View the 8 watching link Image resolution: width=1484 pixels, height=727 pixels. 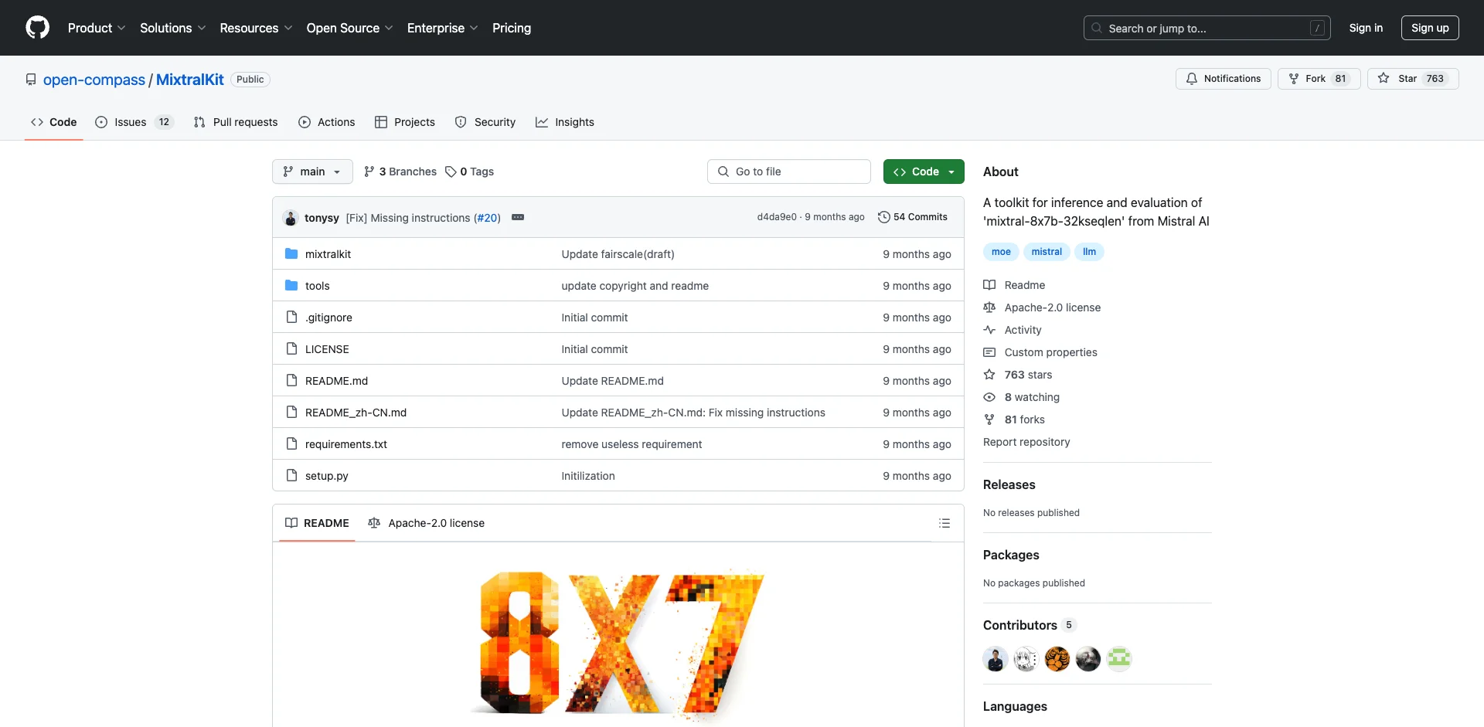[1022, 397]
